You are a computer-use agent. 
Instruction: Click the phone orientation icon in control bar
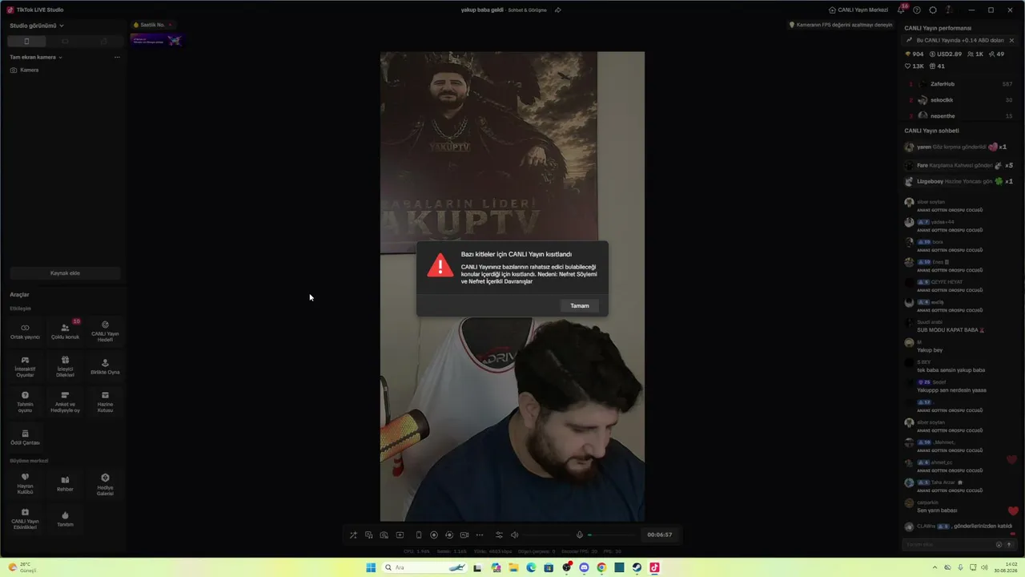pos(418,535)
